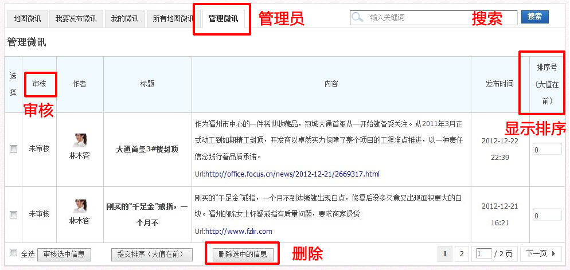Open link http://www.fzlir.com
Screen dimensions: 570x270
point(239,231)
